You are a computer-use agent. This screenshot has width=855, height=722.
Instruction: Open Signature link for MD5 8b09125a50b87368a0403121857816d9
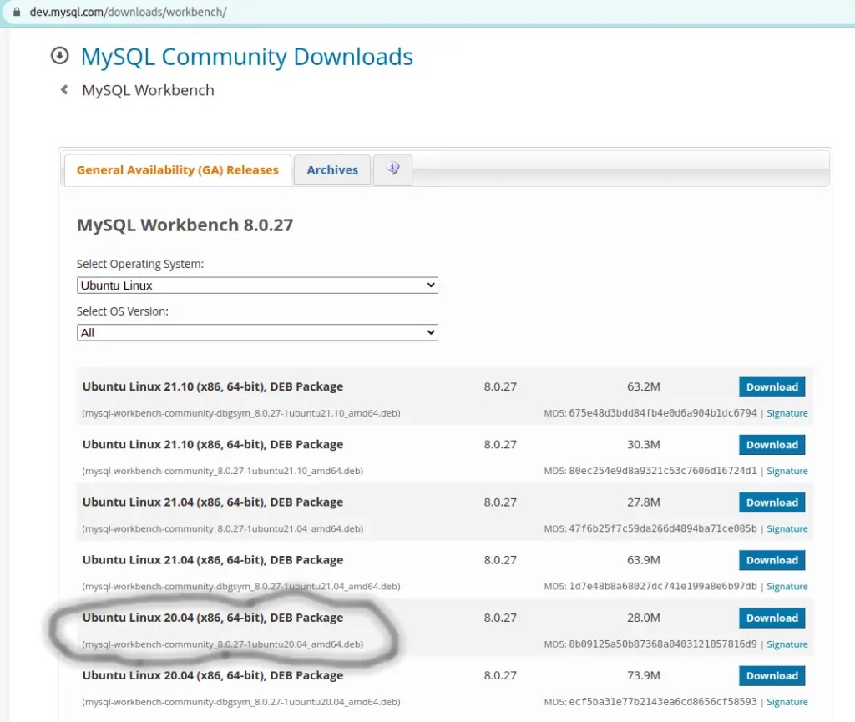[x=787, y=644]
